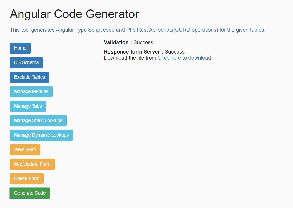Click Manage Static Lookups

(x=38, y=120)
